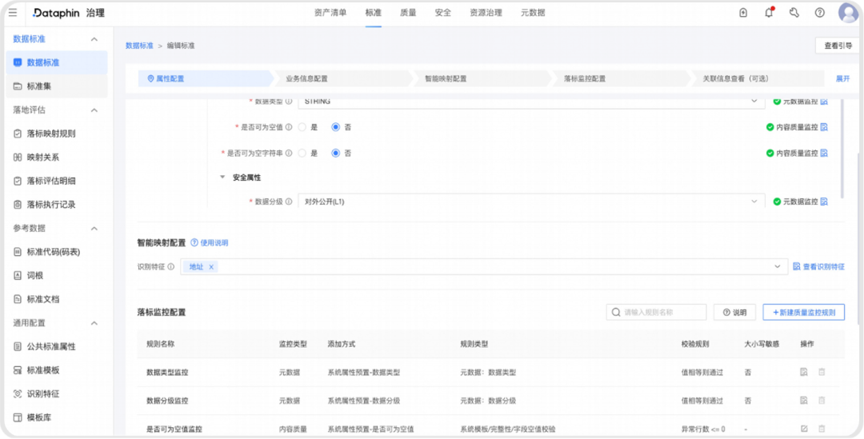Open 词根 in the sidebar
Viewport: 864px width, 439px height.
click(x=57, y=275)
